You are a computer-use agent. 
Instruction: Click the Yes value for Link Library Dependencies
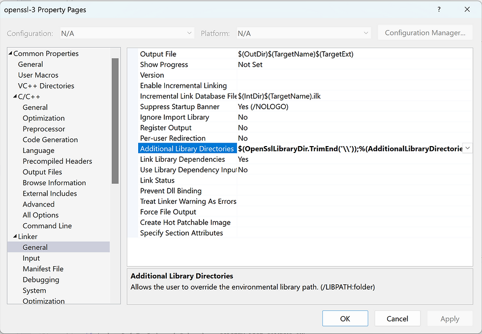pos(243,159)
